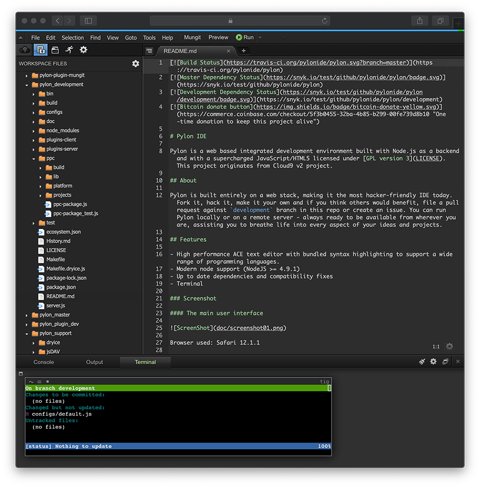
Task: Switch to the Console tab
Action: coord(44,362)
